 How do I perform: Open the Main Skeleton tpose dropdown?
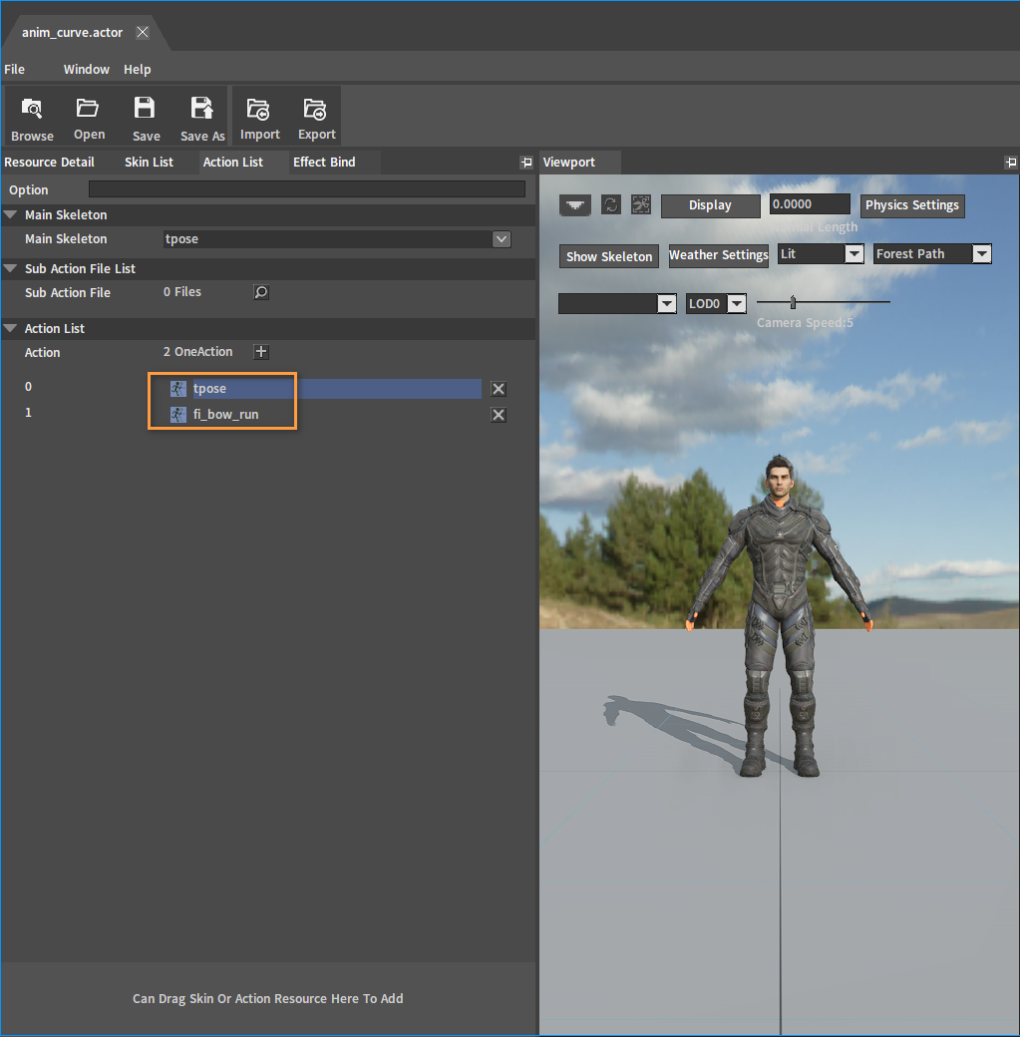coord(502,239)
